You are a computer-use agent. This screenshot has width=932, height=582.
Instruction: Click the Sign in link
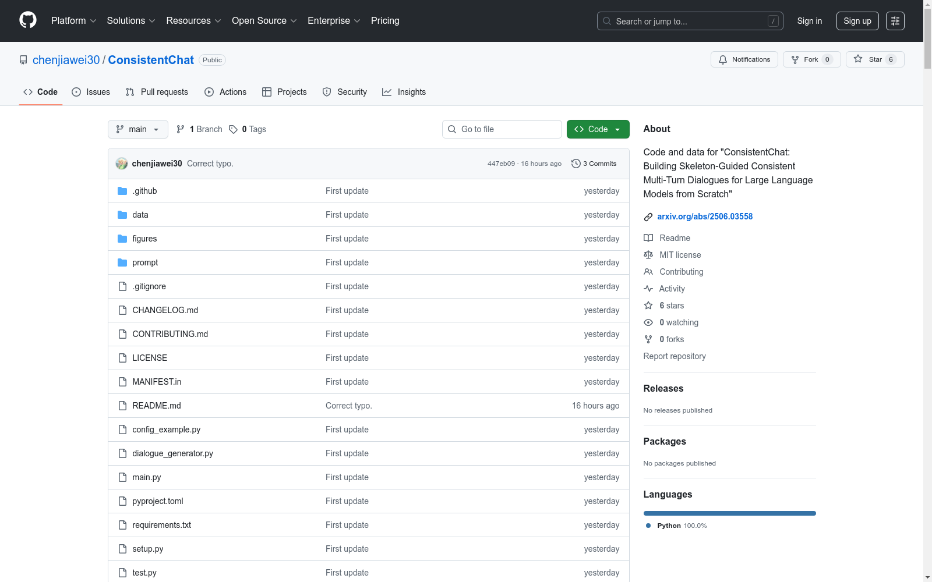point(810,21)
